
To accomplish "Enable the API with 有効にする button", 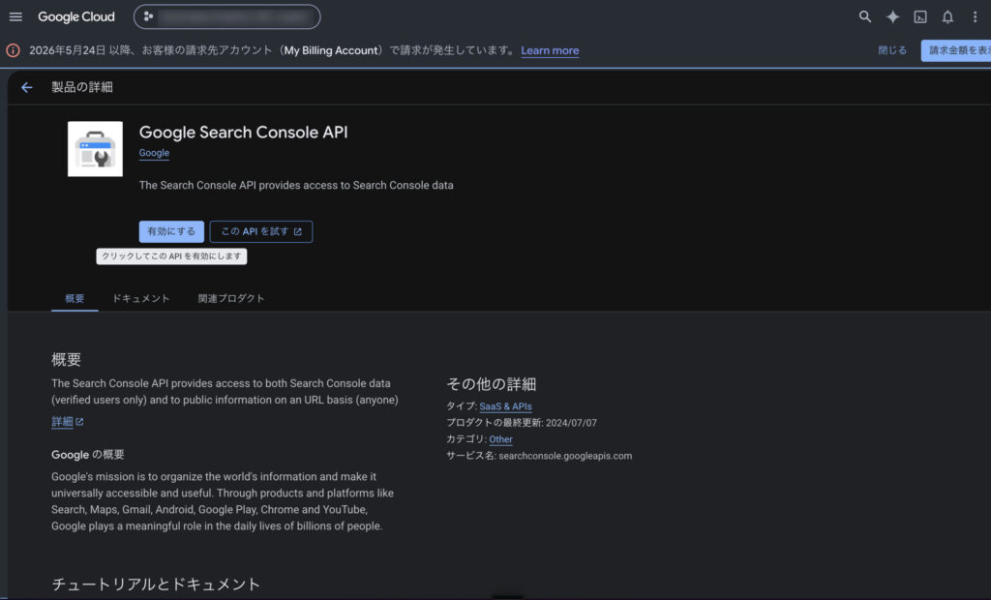I will pyautogui.click(x=171, y=231).
